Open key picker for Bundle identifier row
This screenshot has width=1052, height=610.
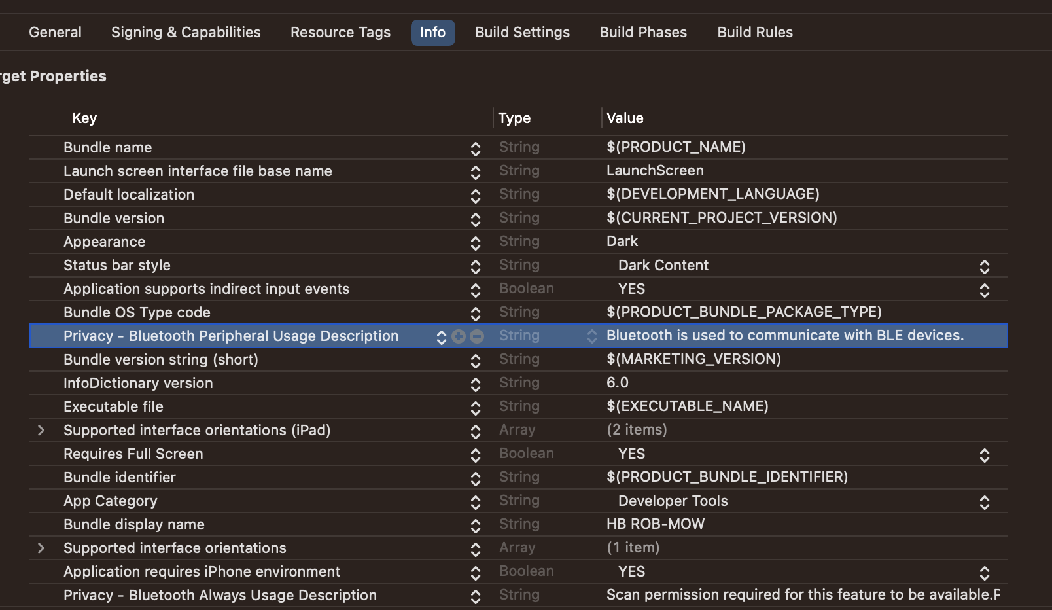(476, 478)
